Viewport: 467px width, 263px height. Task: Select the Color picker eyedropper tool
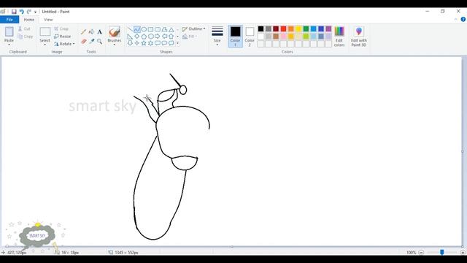coord(91,41)
